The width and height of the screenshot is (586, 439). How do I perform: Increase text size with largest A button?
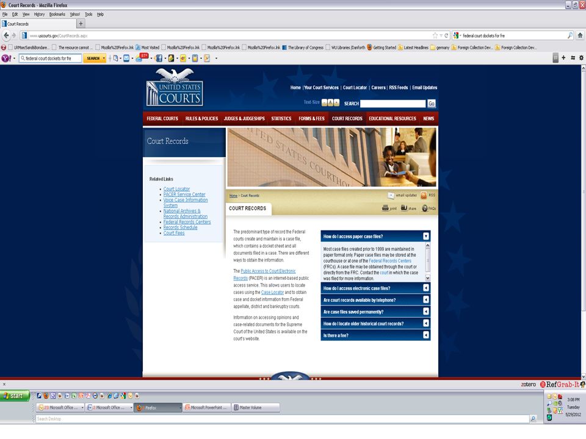tap(337, 102)
